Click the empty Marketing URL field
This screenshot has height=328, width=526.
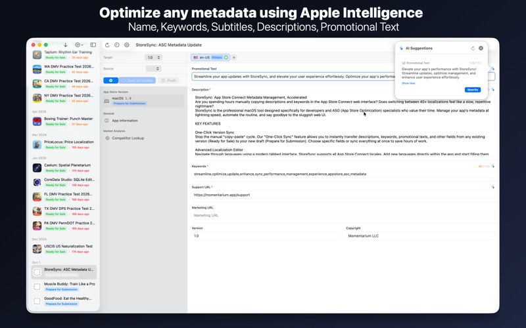coord(343,216)
